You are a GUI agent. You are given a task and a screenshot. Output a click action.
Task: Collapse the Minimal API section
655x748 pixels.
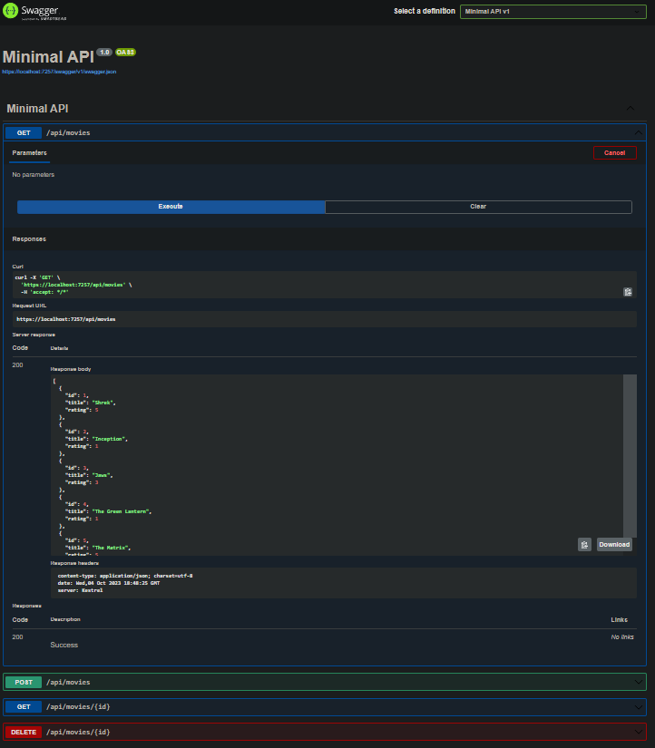tap(631, 107)
